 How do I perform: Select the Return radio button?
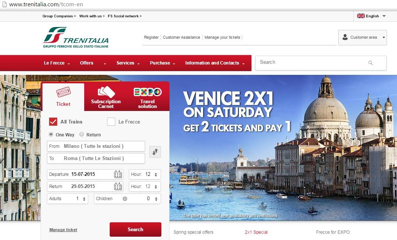(x=82, y=135)
